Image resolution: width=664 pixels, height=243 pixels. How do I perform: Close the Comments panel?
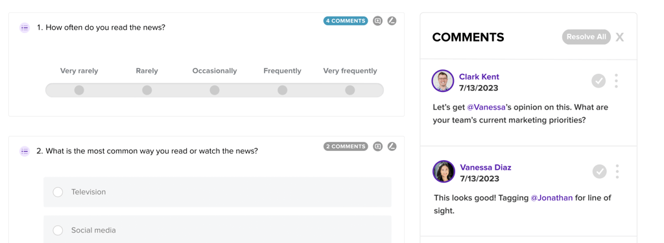pos(619,37)
